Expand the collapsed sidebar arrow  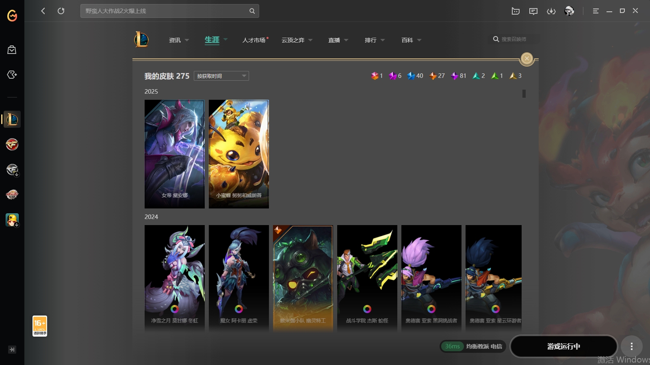coord(12,350)
